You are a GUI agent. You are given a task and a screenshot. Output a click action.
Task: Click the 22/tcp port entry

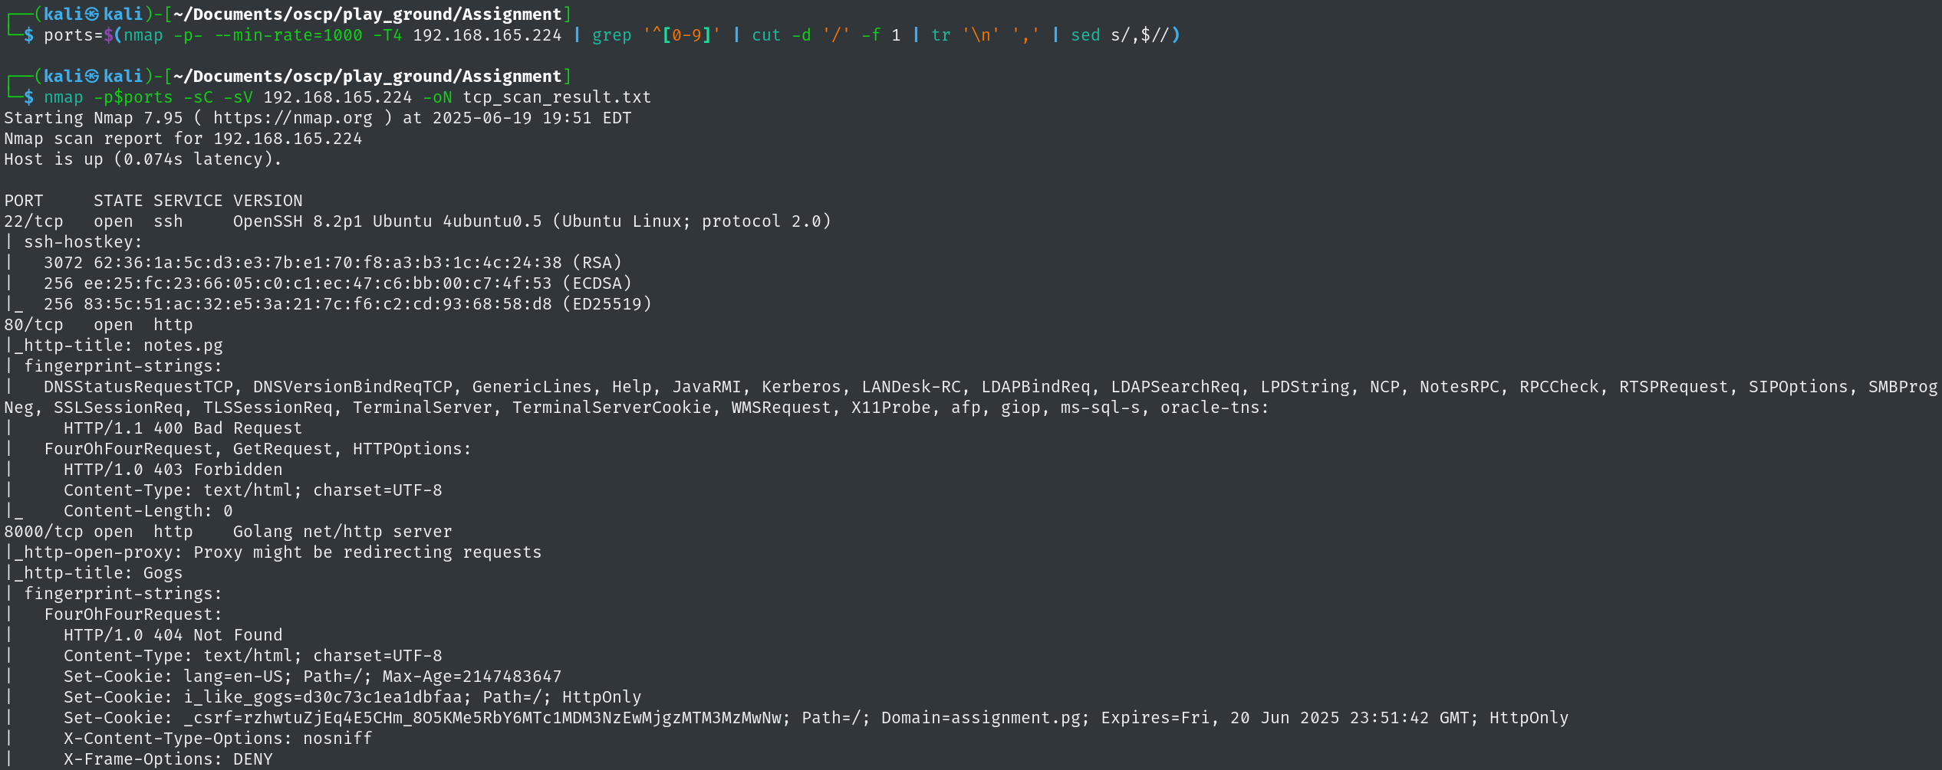click(34, 221)
